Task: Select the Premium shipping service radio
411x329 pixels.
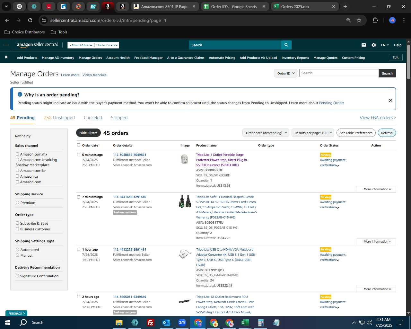Action: (17, 202)
